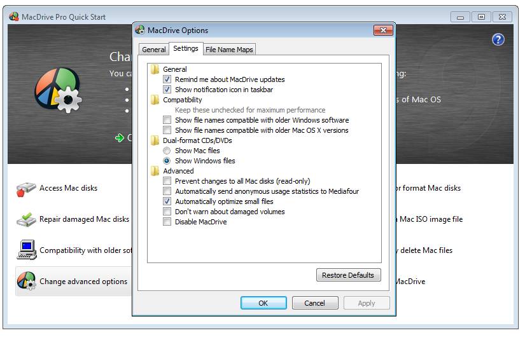The height and width of the screenshot is (340, 525).
Task: Enable file names compatible with older Mac OS X
Action: 167,130
